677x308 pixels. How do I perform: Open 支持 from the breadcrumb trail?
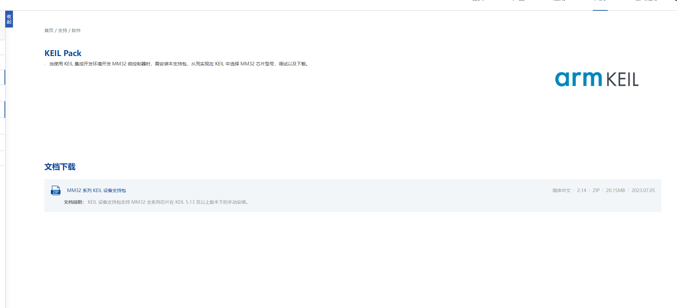pos(62,30)
